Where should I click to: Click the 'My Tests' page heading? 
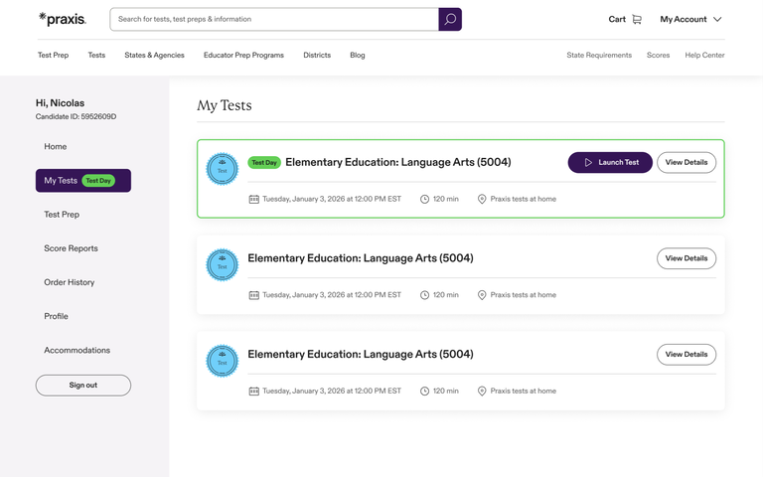tap(225, 105)
